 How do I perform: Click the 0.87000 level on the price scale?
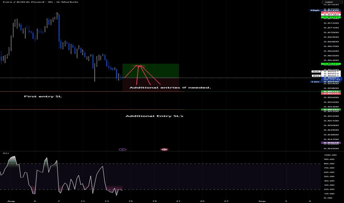(x=331, y=32)
